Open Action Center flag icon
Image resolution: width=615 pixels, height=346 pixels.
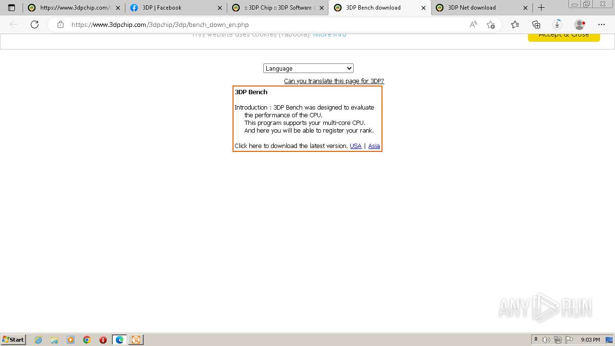pos(569,340)
